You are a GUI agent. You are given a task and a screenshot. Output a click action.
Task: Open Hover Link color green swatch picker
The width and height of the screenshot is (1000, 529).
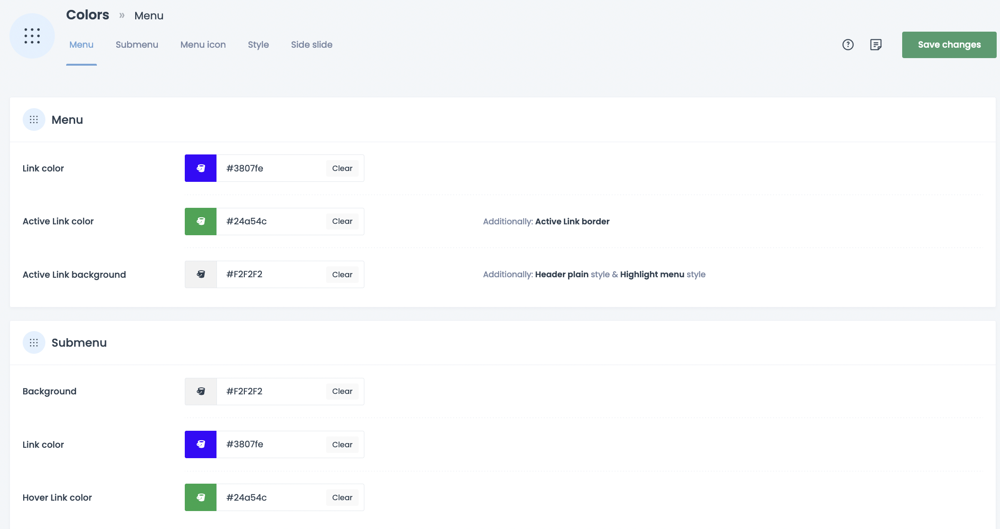(x=201, y=497)
